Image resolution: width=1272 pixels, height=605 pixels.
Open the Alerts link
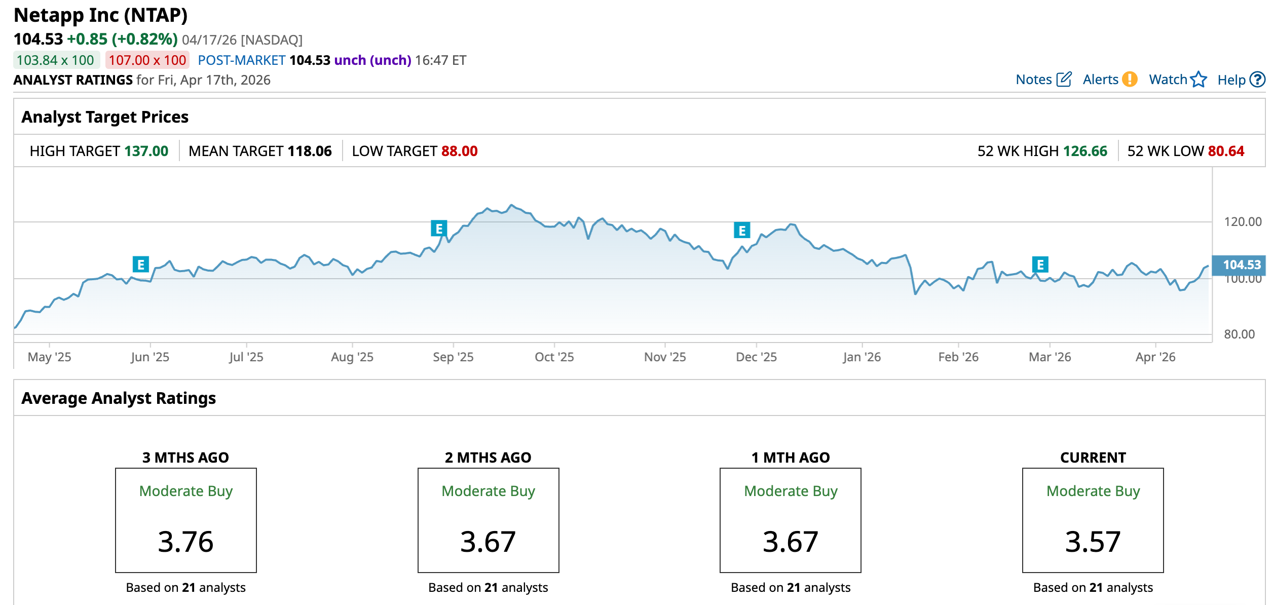(x=1100, y=80)
